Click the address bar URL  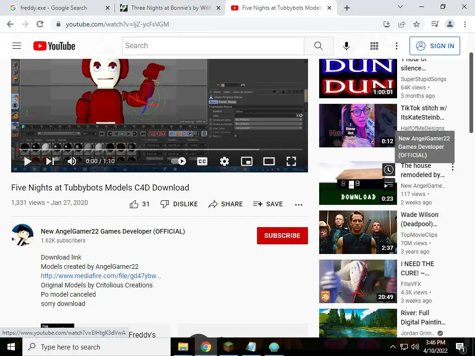coord(117,24)
